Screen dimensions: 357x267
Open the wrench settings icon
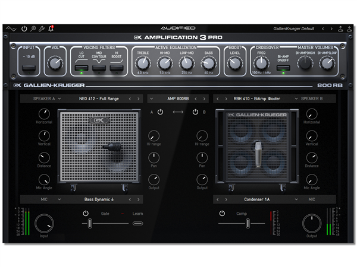click(x=42, y=28)
